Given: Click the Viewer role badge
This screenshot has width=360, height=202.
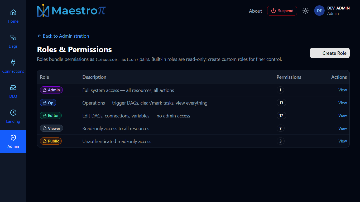Looking at the screenshot, I should (51, 128).
